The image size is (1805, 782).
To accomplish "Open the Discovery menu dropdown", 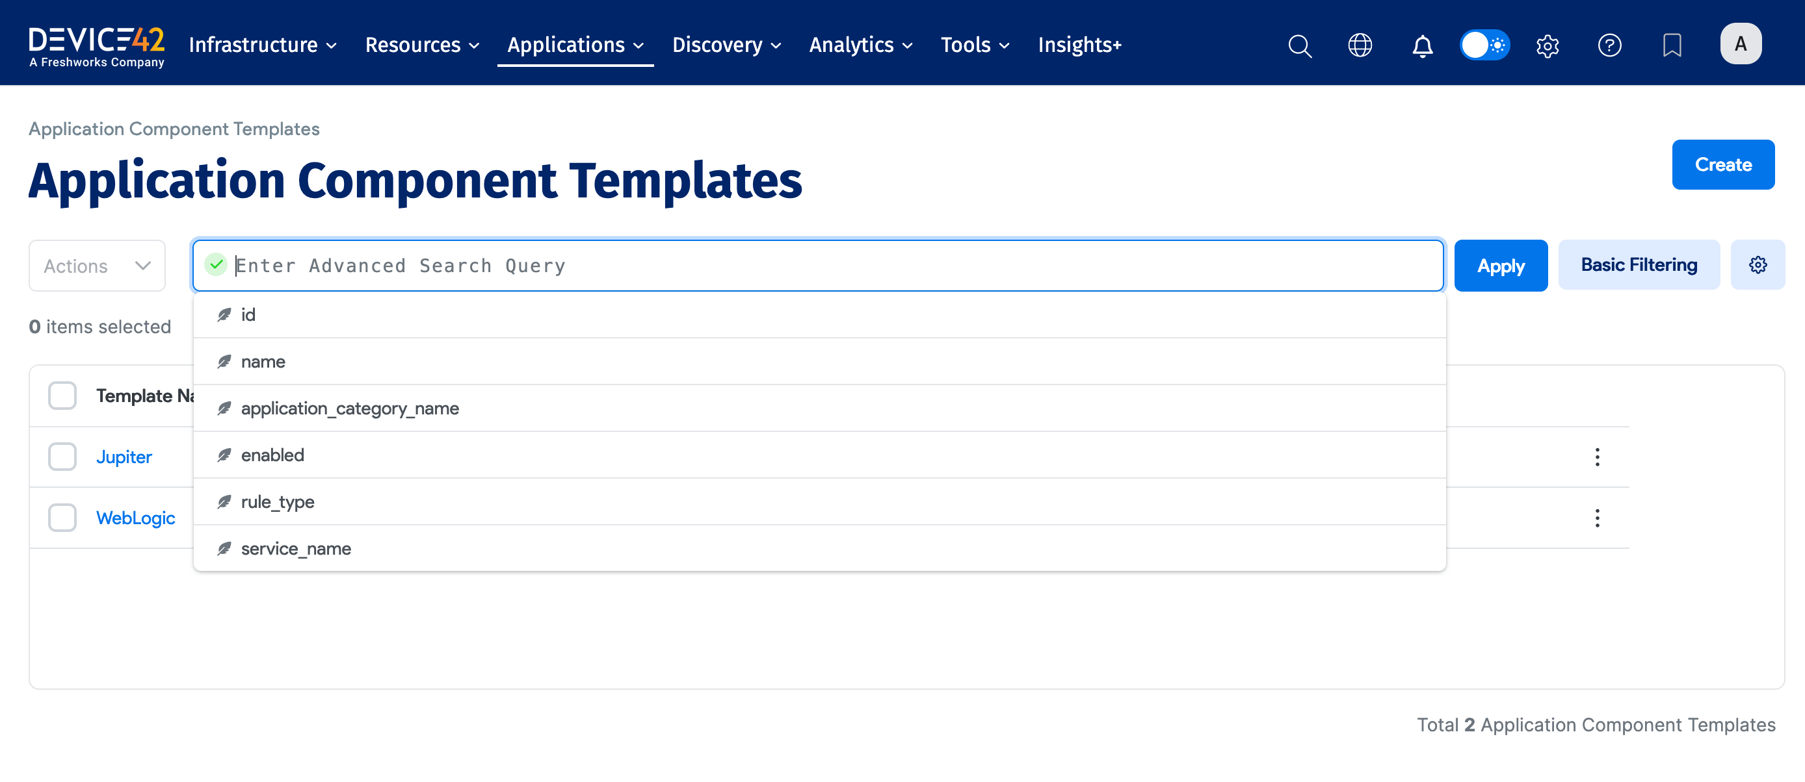I will [x=726, y=45].
